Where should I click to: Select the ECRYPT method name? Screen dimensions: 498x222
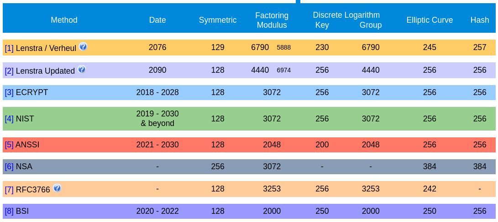coord(32,92)
